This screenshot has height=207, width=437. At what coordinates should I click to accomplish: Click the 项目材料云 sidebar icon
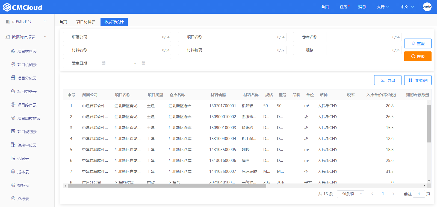tap(13, 51)
